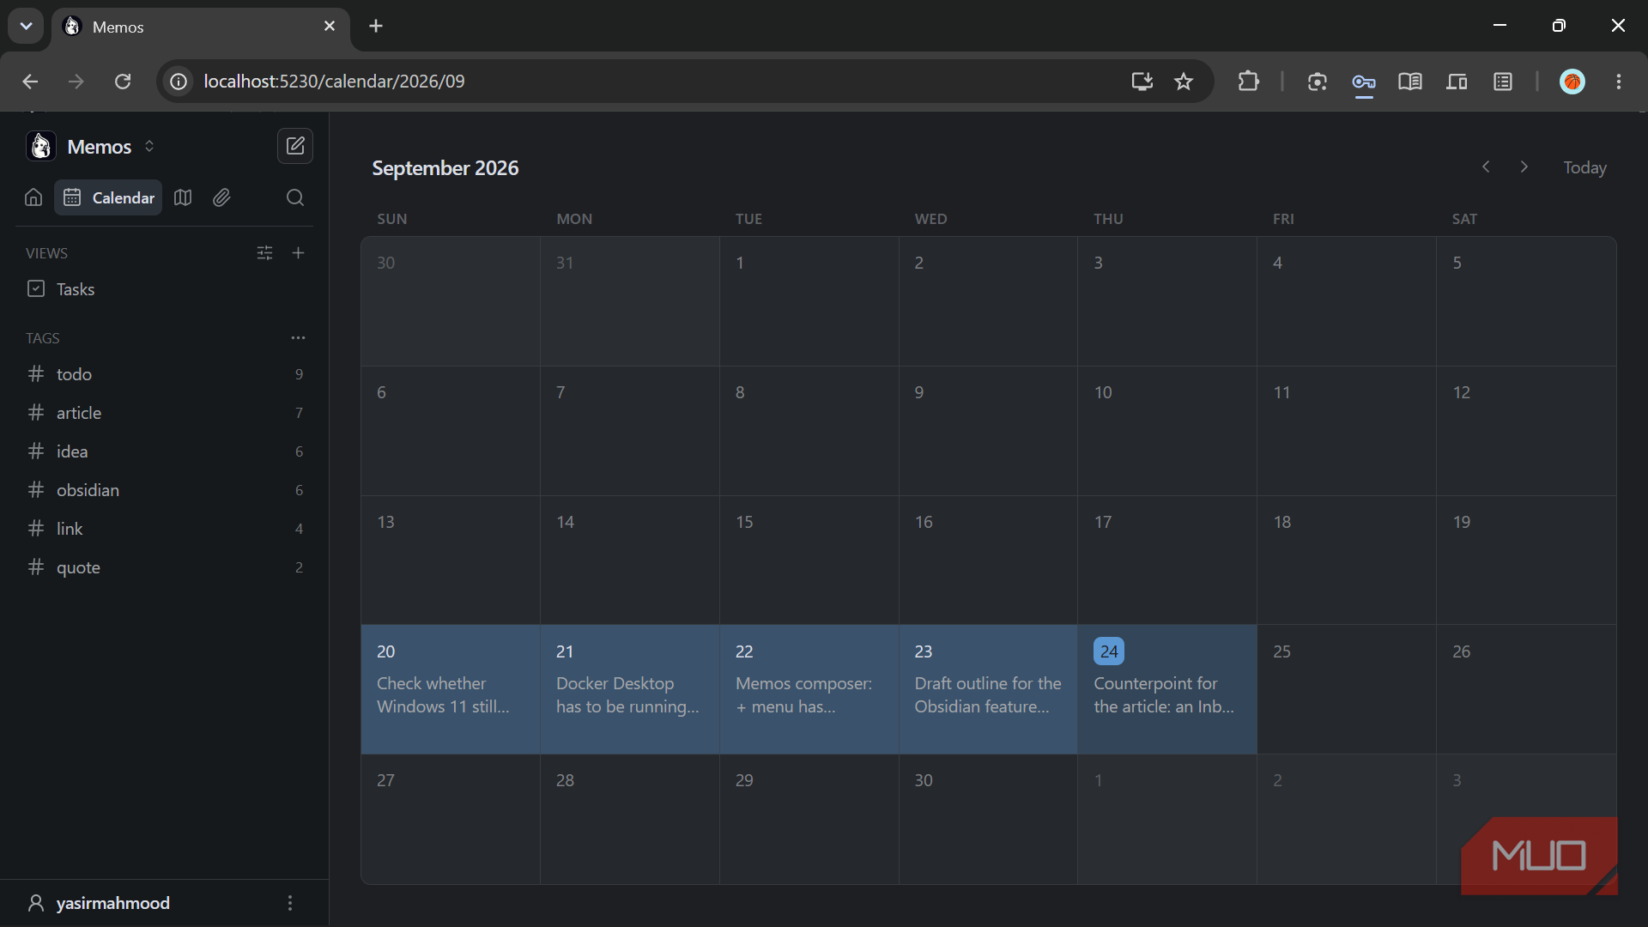1648x927 pixels.
Task: Install app via address bar icon
Action: coord(1142,81)
